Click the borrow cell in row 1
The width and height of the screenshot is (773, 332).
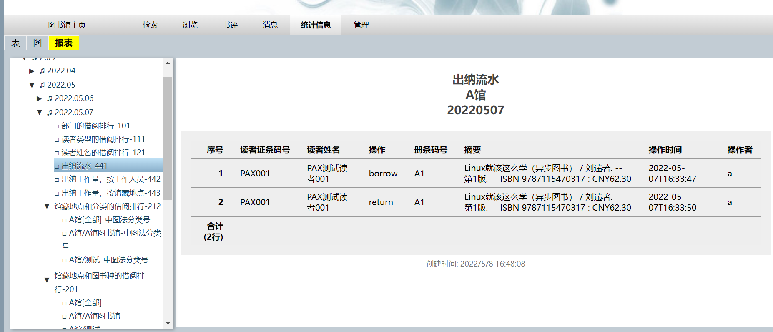[x=383, y=174]
